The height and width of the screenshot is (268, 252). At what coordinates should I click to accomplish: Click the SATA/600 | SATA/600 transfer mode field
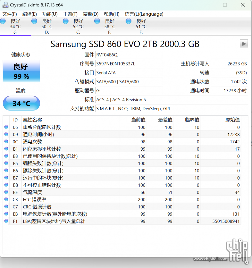click(129, 82)
